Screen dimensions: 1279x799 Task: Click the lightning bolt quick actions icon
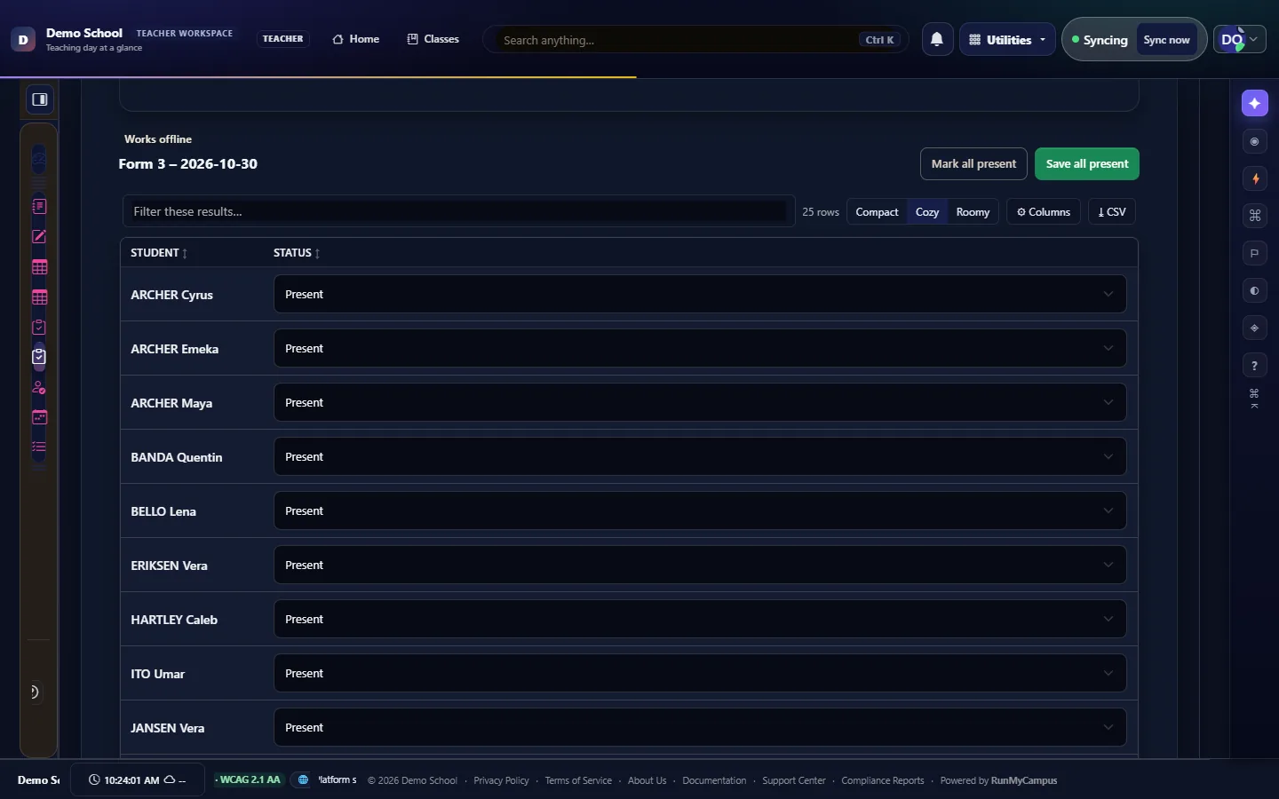pos(1255,178)
